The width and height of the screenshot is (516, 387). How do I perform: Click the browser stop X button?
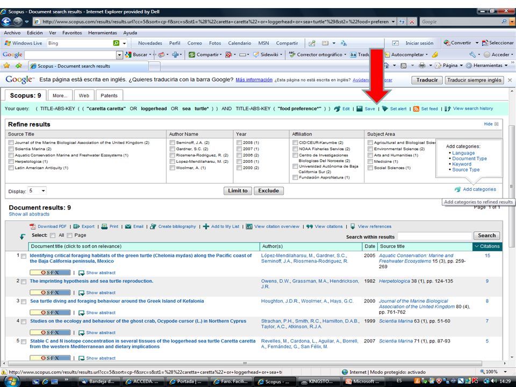[x=412, y=21]
